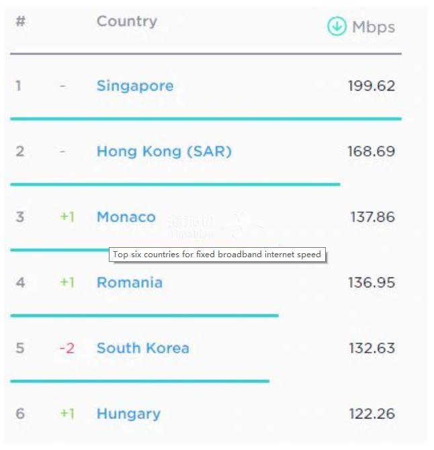The image size is (434, 450).
Task: Click the Monaco country link
Action: point(126,217)
